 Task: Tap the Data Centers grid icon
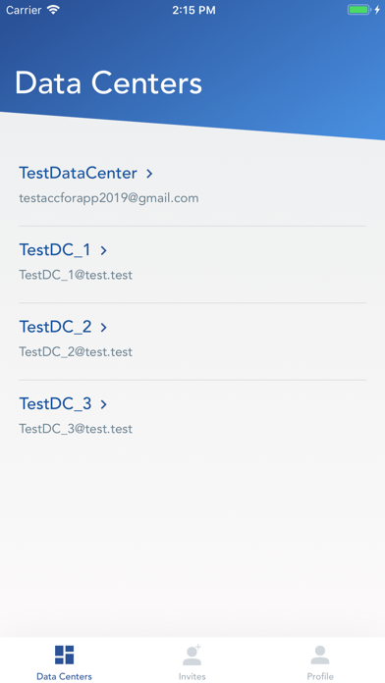pos(64,655)
